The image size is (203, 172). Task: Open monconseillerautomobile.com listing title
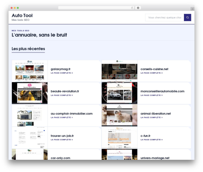[x=162, y=91]
